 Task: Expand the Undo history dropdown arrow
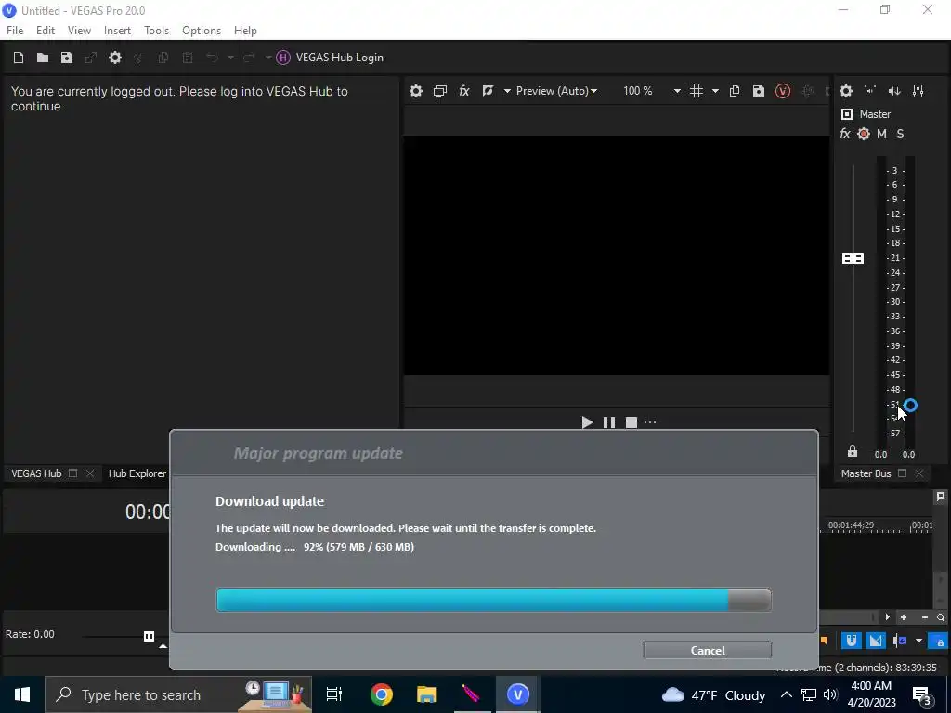pyautogui.click(x=230, y=58)
